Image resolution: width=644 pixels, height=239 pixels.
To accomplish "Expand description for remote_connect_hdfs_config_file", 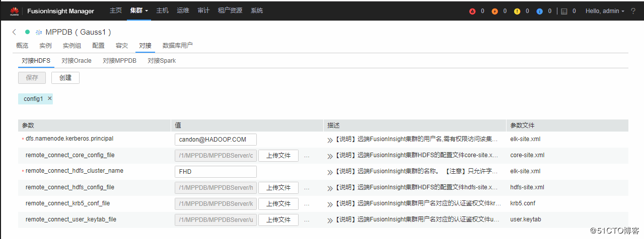I will [330, 188].
